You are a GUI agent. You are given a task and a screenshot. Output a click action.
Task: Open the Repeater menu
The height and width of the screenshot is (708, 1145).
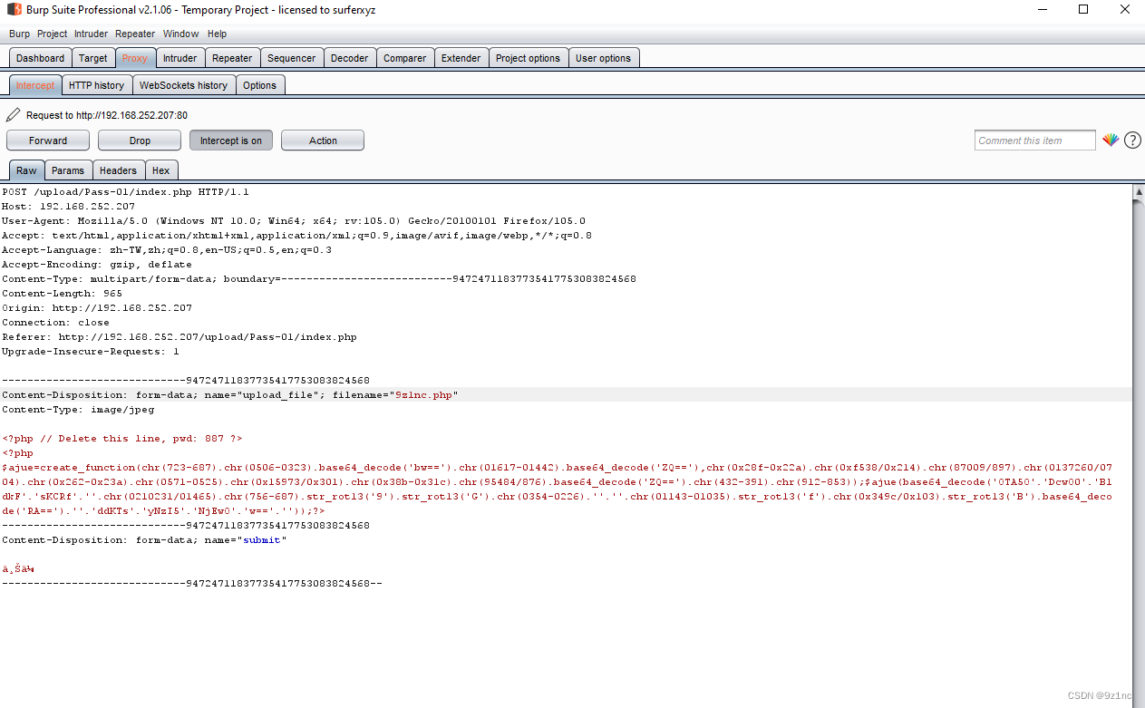pos(135,34)
